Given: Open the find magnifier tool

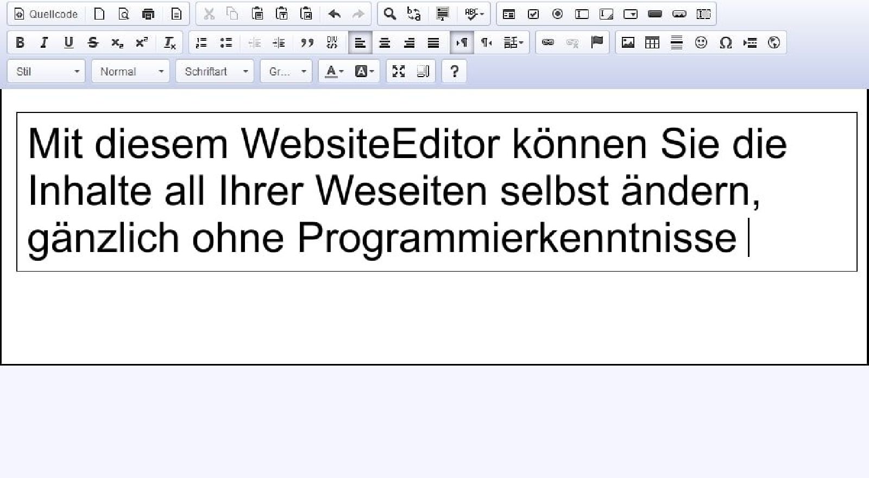Looking at the screenshot, I should click(389, 14).
